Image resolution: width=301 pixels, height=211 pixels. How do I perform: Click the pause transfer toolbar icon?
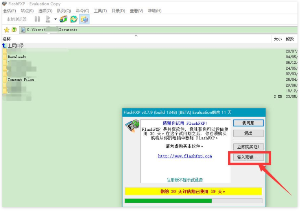tap(37, 19)
